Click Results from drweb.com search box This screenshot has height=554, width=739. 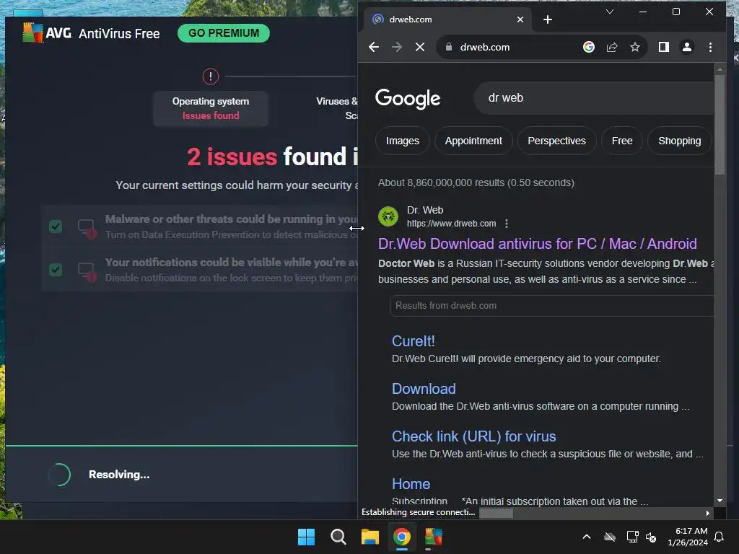tap(551, 306)
